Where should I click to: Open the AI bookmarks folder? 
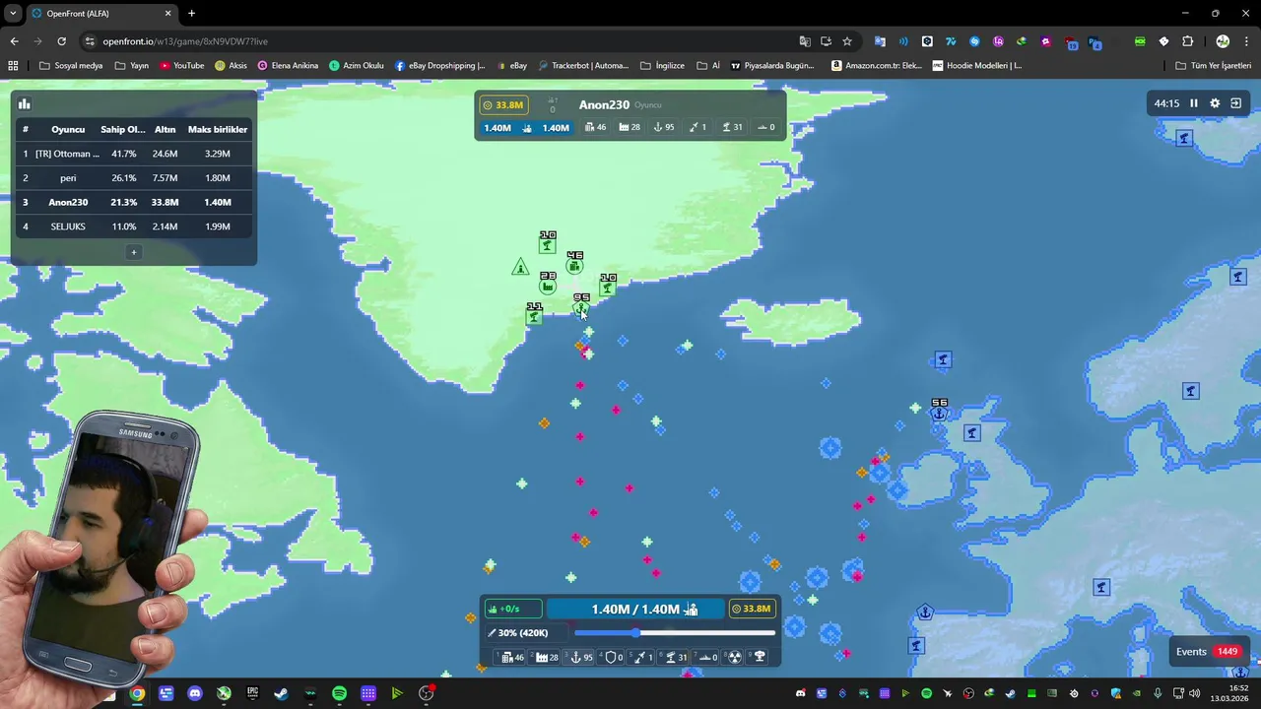(708, 66)
